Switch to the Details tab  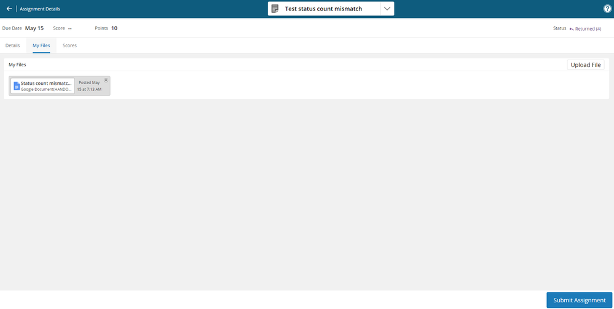tap(12, 45)
